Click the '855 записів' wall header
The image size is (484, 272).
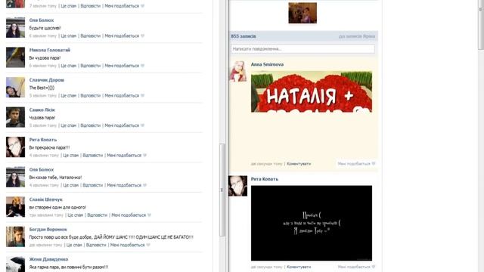click(244, 36)
